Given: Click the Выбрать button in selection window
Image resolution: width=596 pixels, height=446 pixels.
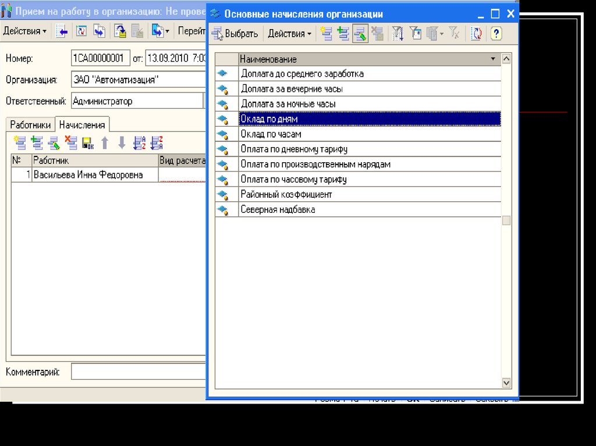Looking at the screenshot, I should pyautogui.click(x=235, y=34).
